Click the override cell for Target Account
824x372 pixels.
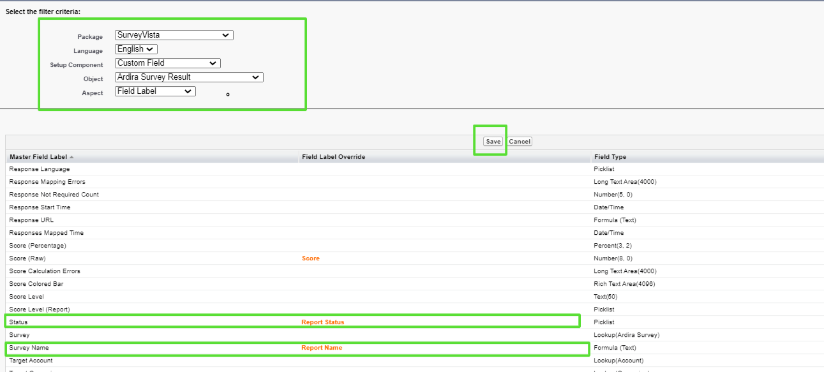click(383, 361)
